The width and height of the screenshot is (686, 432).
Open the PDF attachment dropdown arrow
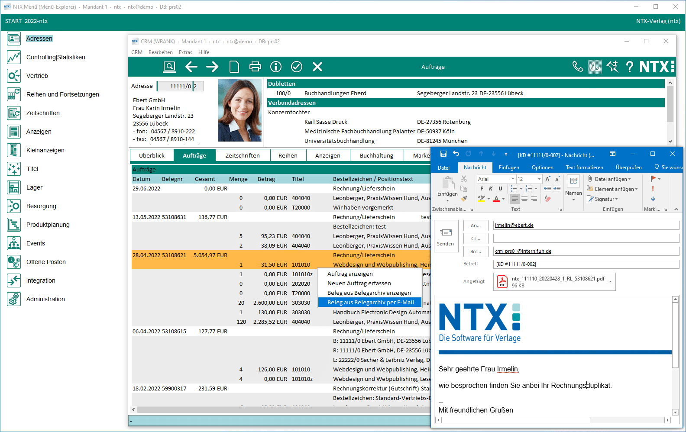coord(610,282)
